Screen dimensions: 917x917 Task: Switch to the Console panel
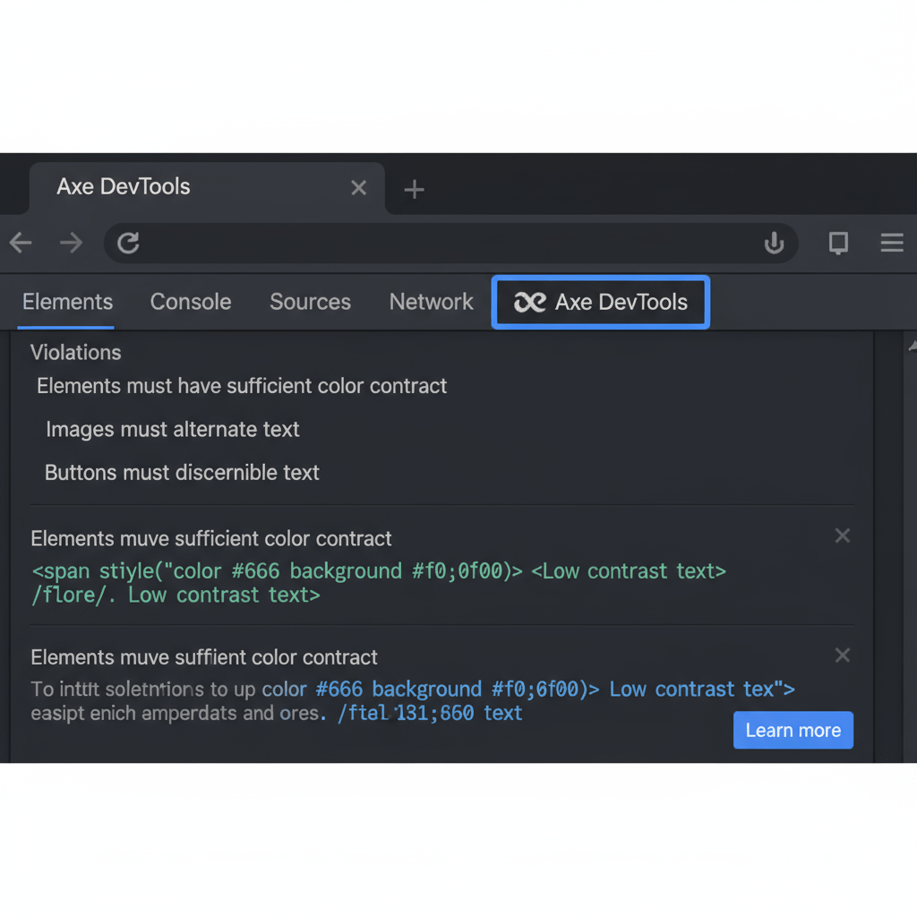point(191,302)
